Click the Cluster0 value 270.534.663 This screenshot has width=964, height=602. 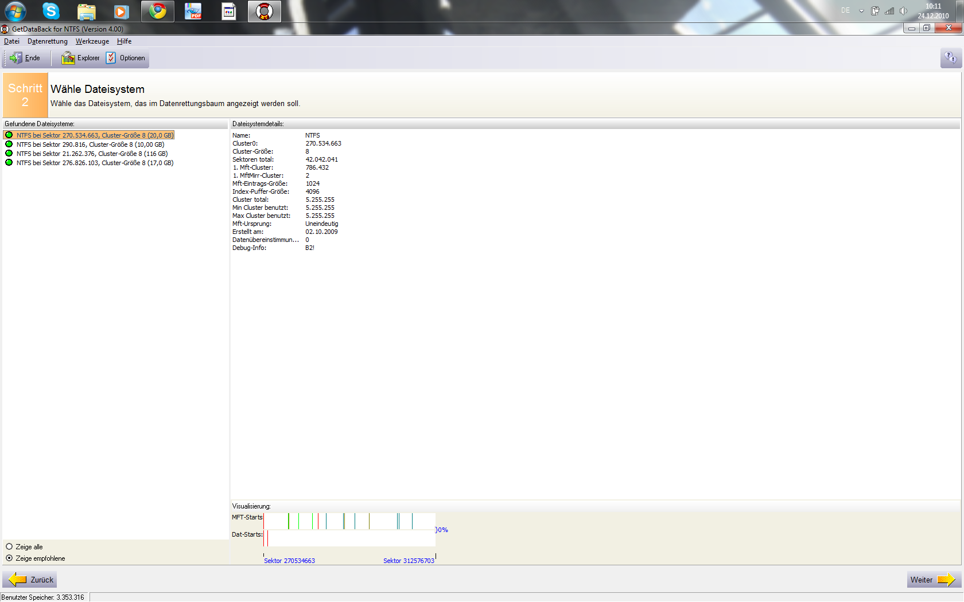click(323, 143)
